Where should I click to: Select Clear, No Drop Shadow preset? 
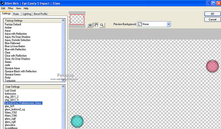(x=17, y=59)
